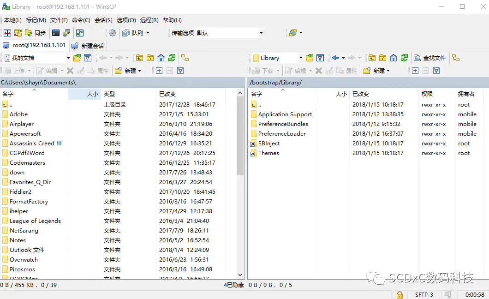This screenshot has height=299, width=489.
Task: Click the remote panel tree icon
Action: tap(456, 58)
